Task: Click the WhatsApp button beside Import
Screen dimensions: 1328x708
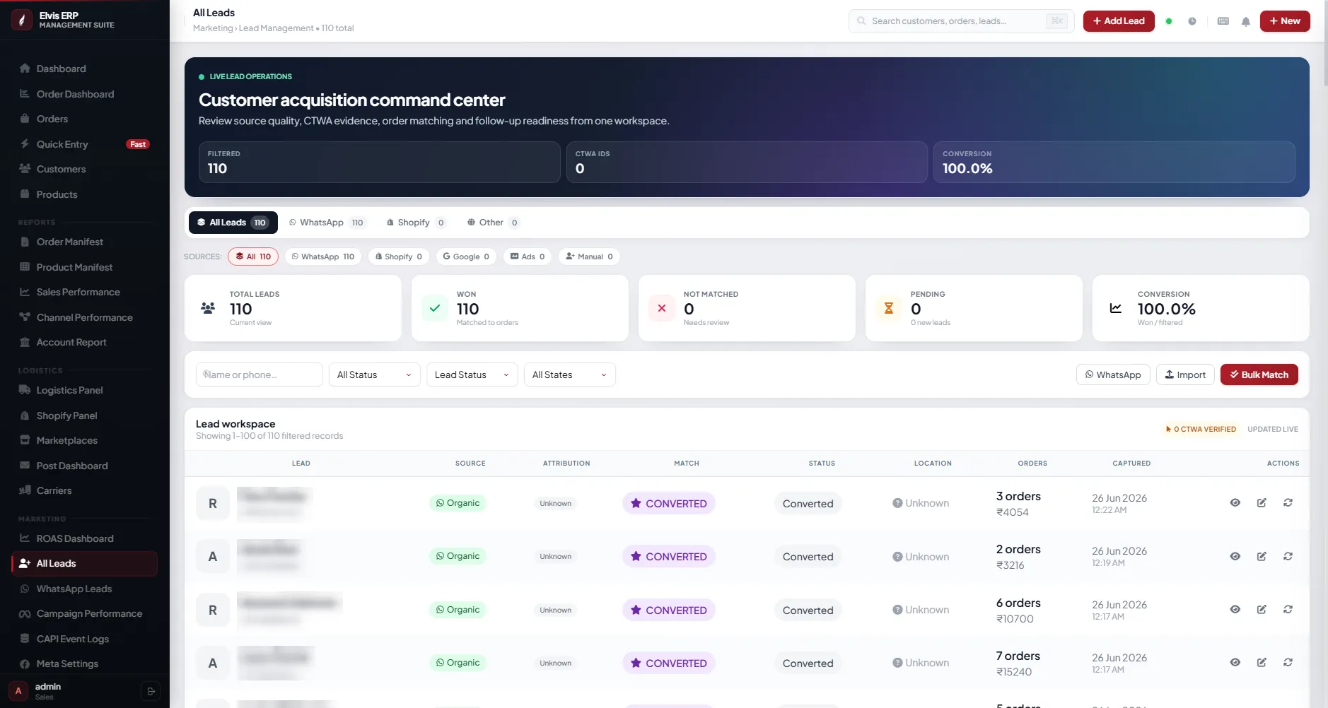Action: [1113, 374]
